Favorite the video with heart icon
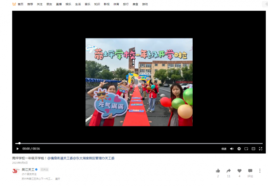 coord(240,171)
